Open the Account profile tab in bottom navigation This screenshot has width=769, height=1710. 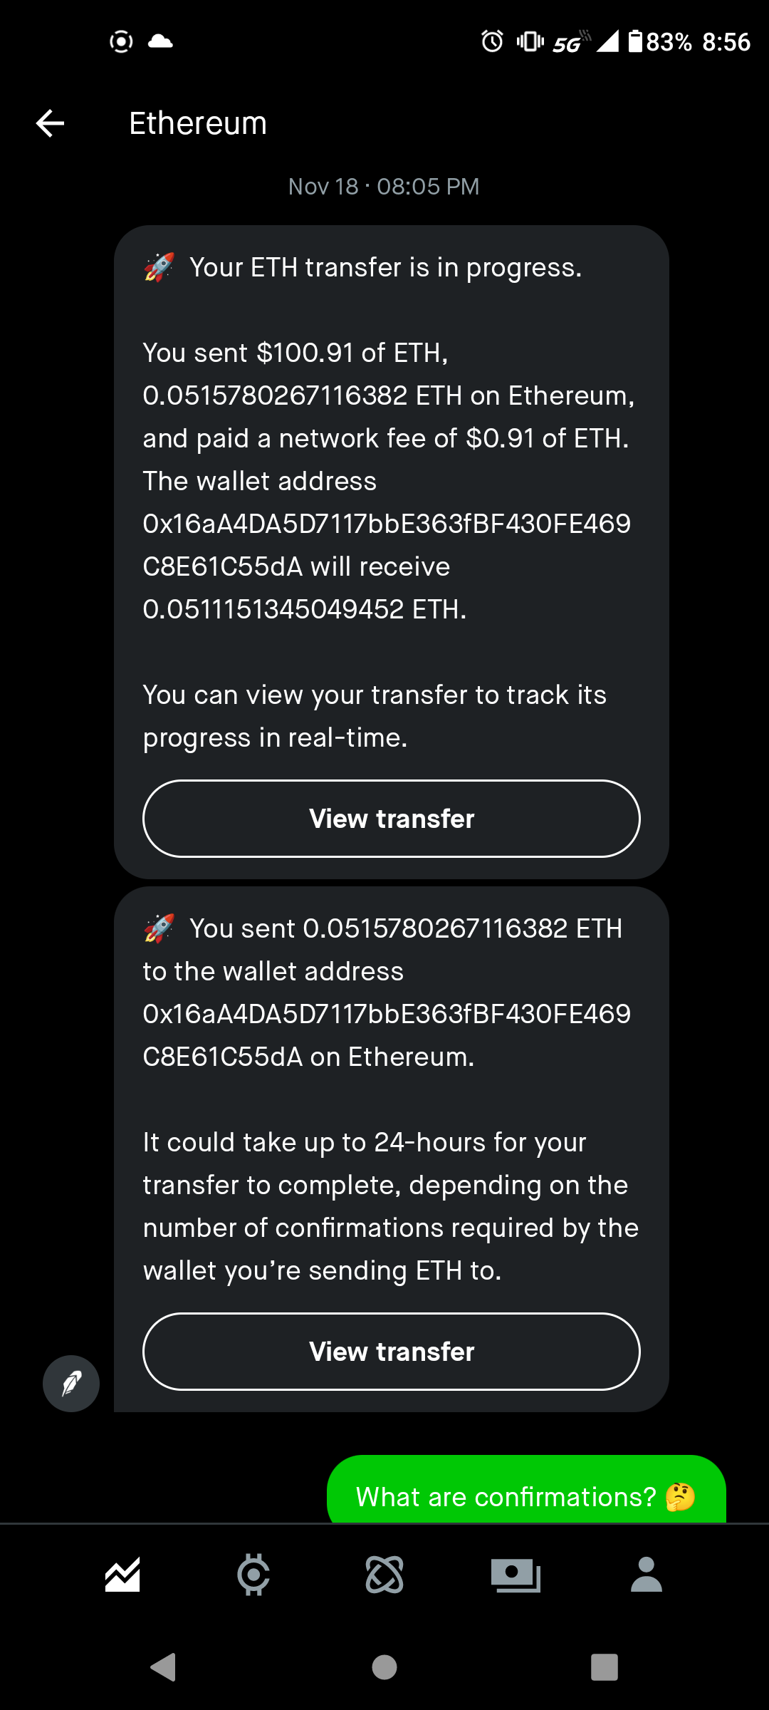pyautogui.click(x=647, y=1575)
